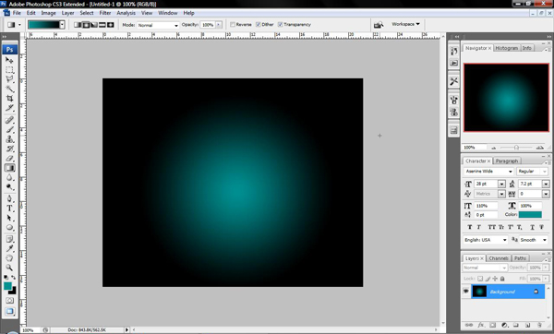Open gradient picker dropdown arrow
The height and width of the screenshot is (334, 554).
[x=62, y=25]
